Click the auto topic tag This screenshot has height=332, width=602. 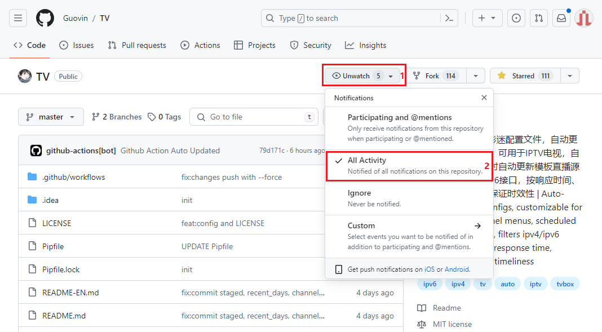[507, 284]
